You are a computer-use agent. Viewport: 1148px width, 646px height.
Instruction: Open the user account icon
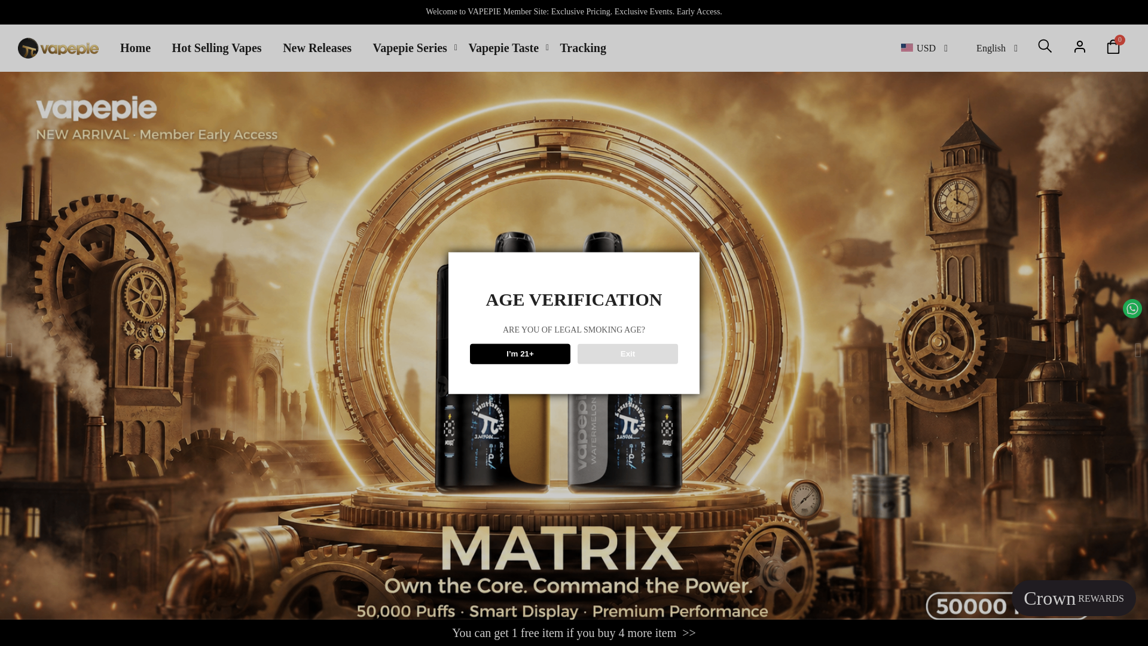[1079, 47]
